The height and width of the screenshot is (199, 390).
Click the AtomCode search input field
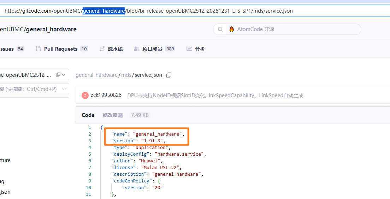tap(293, 29)
